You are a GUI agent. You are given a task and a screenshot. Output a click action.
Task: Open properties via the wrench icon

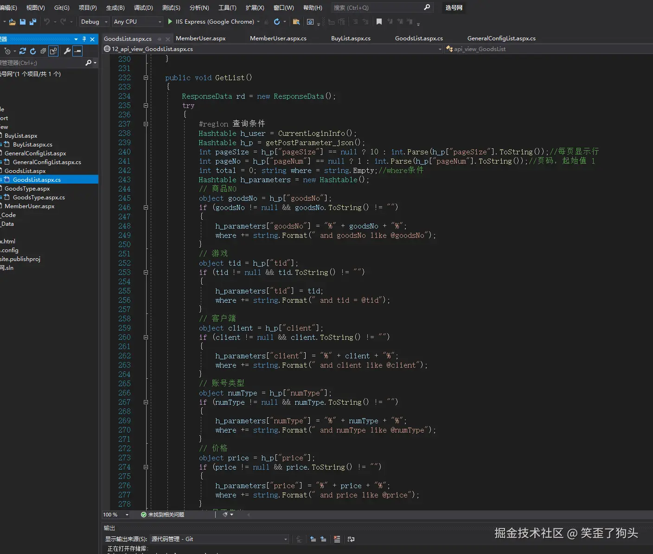[x=67, y=51]
